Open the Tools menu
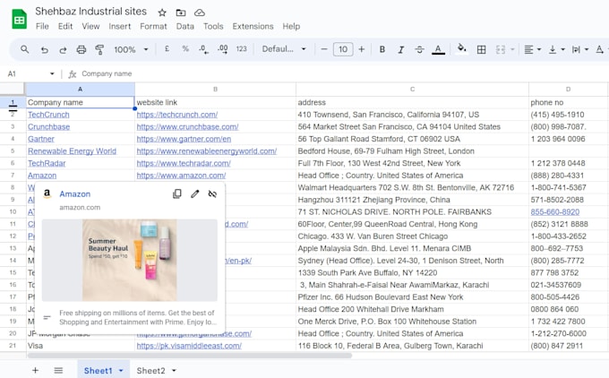The width and height of the screenshot is (609, 378). click(x=213, y=26)
